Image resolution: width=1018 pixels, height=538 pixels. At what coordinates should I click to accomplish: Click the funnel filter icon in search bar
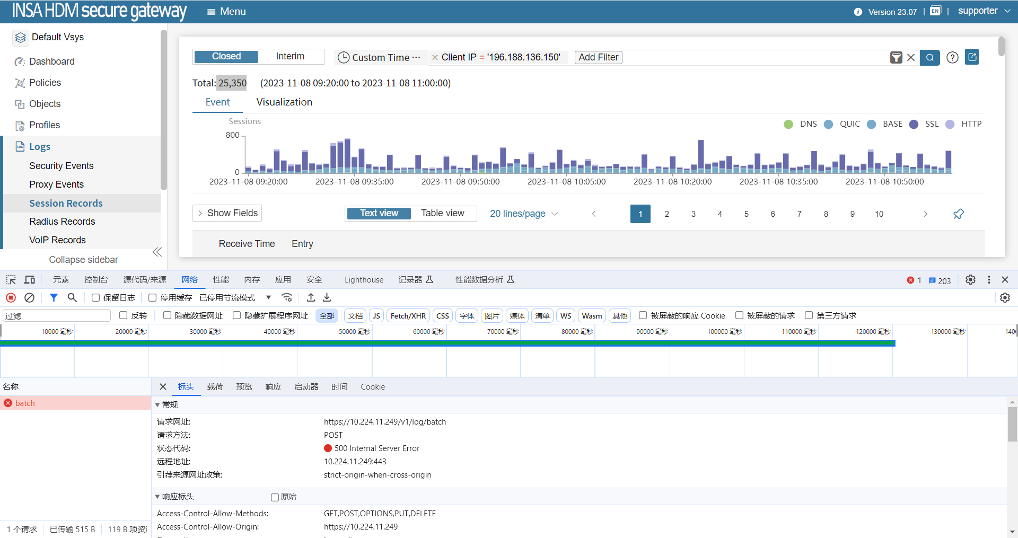click(x=896, y=57)
